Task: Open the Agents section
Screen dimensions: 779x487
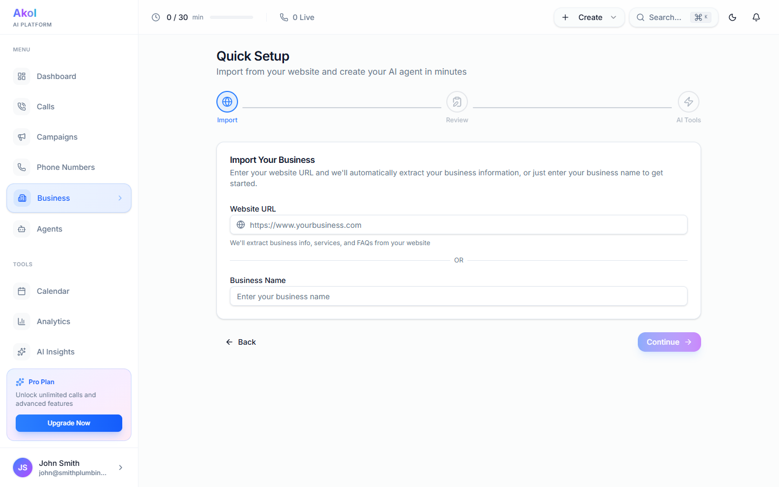Action: 49,229
